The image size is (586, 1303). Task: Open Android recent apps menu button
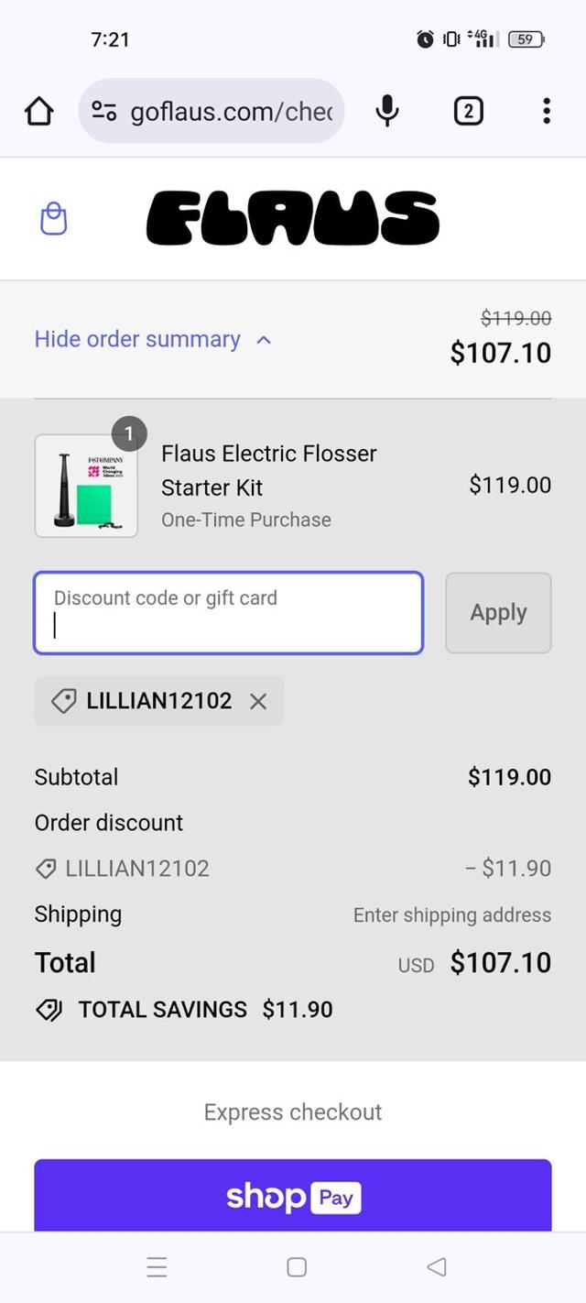(x=157, y=1266)
